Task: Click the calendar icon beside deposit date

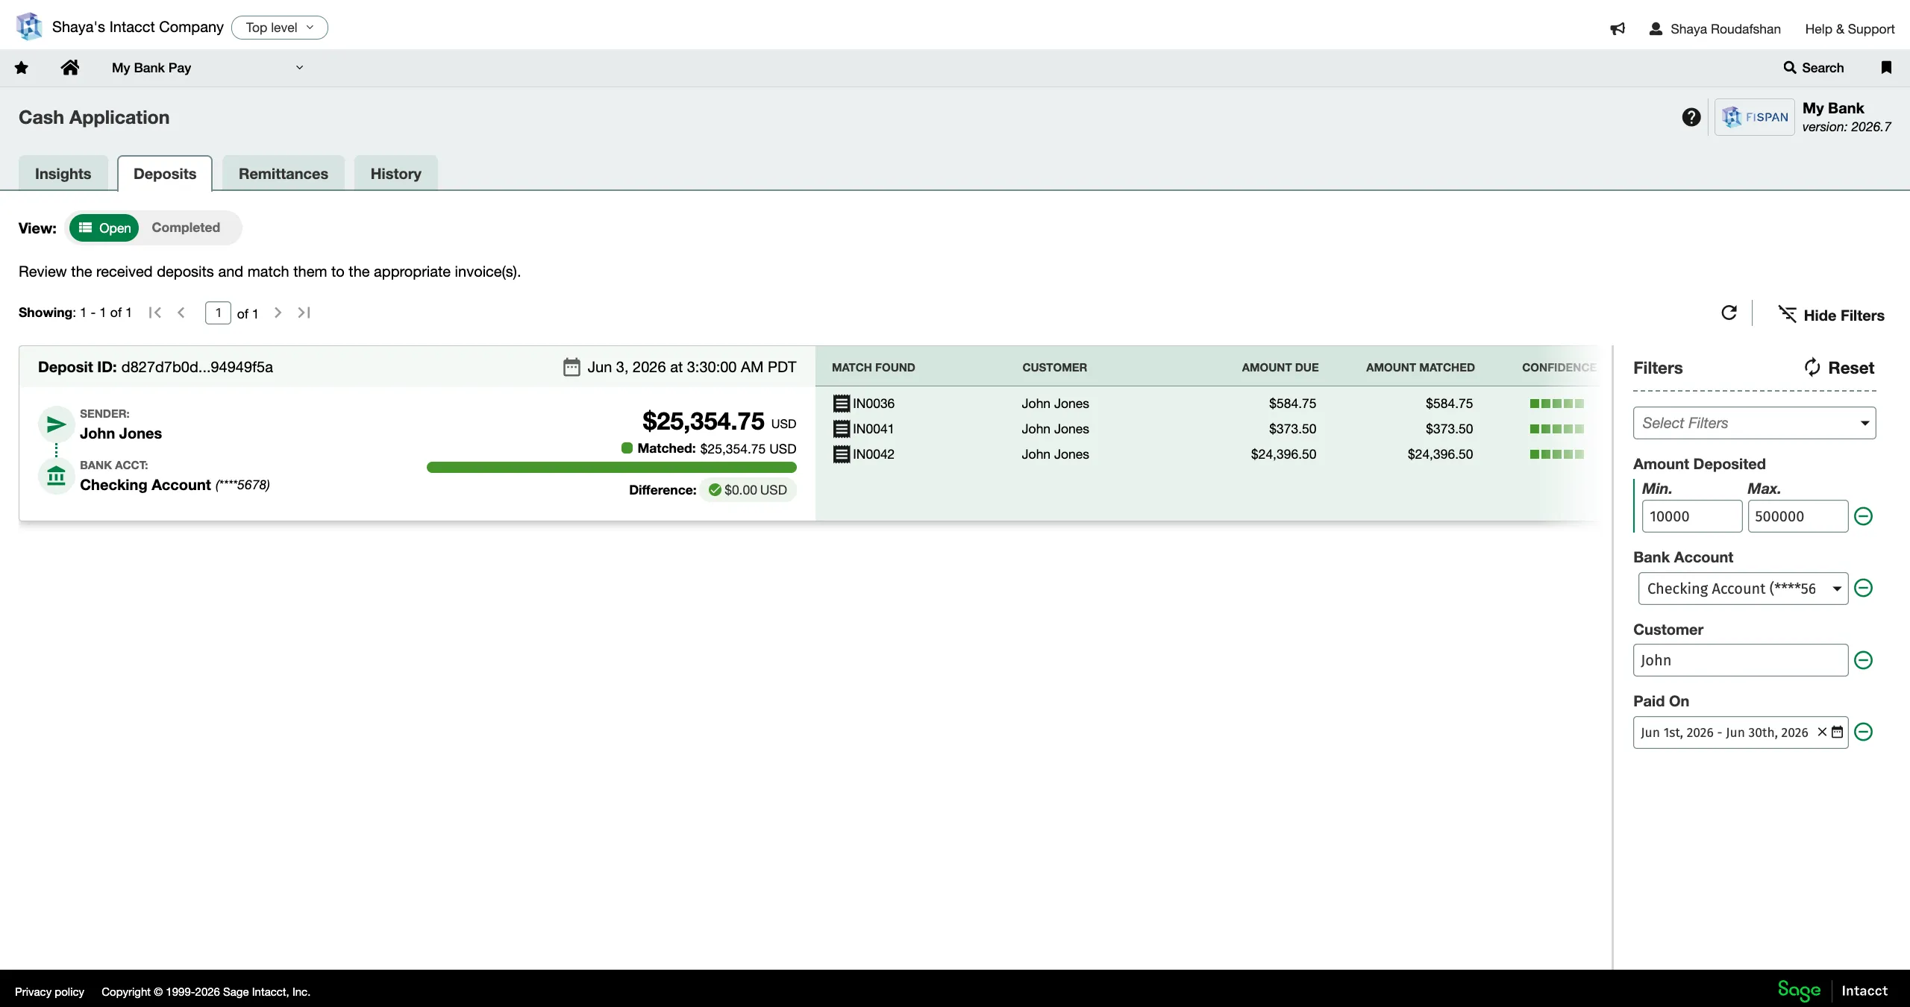Action: [x=572, y=367]
